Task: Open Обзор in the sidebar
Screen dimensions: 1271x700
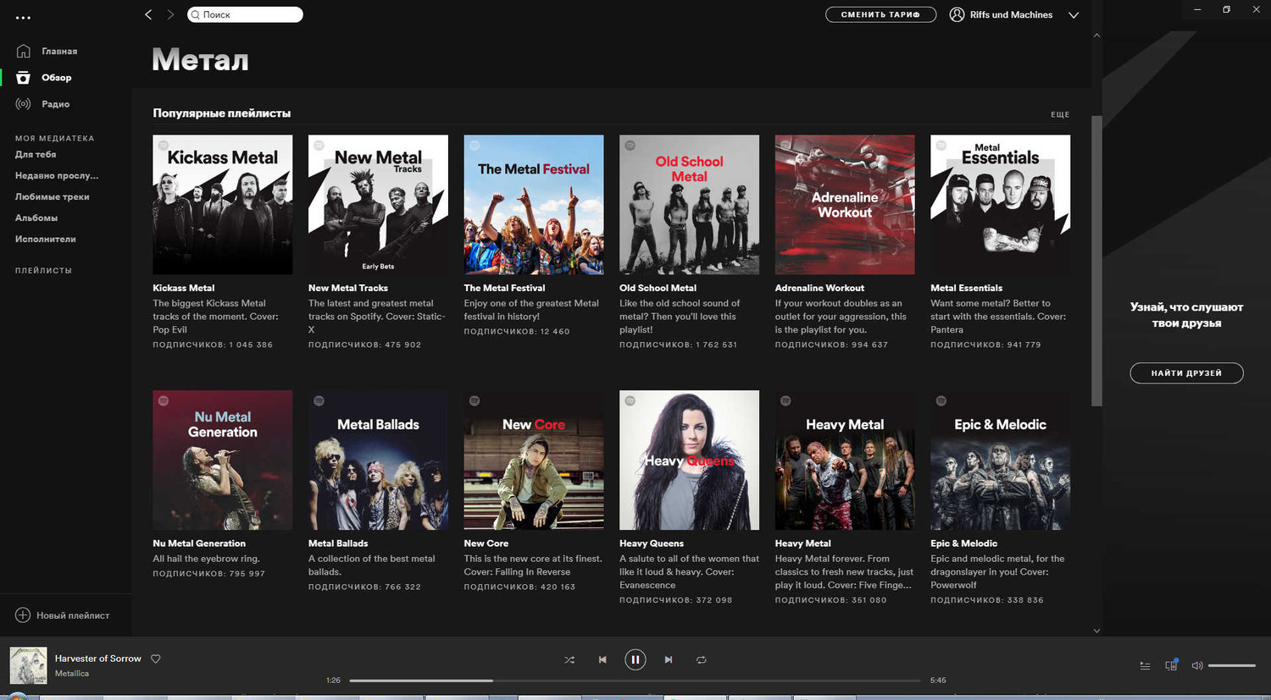Action: 57,77
